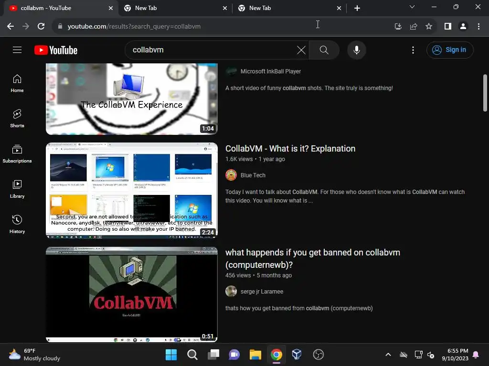This screenshot has width=489, height=366.
Task: Go to the YouTube logo home link
Action: pos(56,50)
